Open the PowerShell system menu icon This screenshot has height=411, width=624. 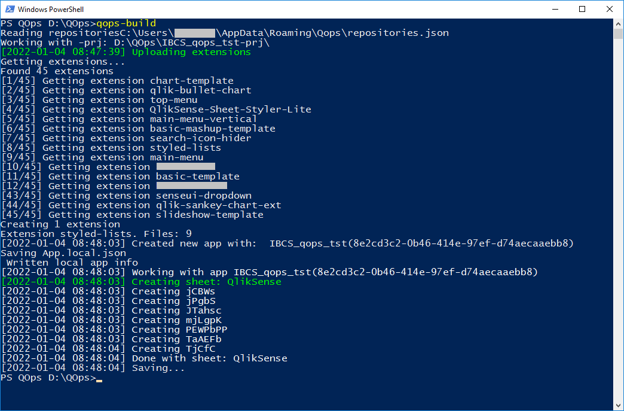[10, 9]
